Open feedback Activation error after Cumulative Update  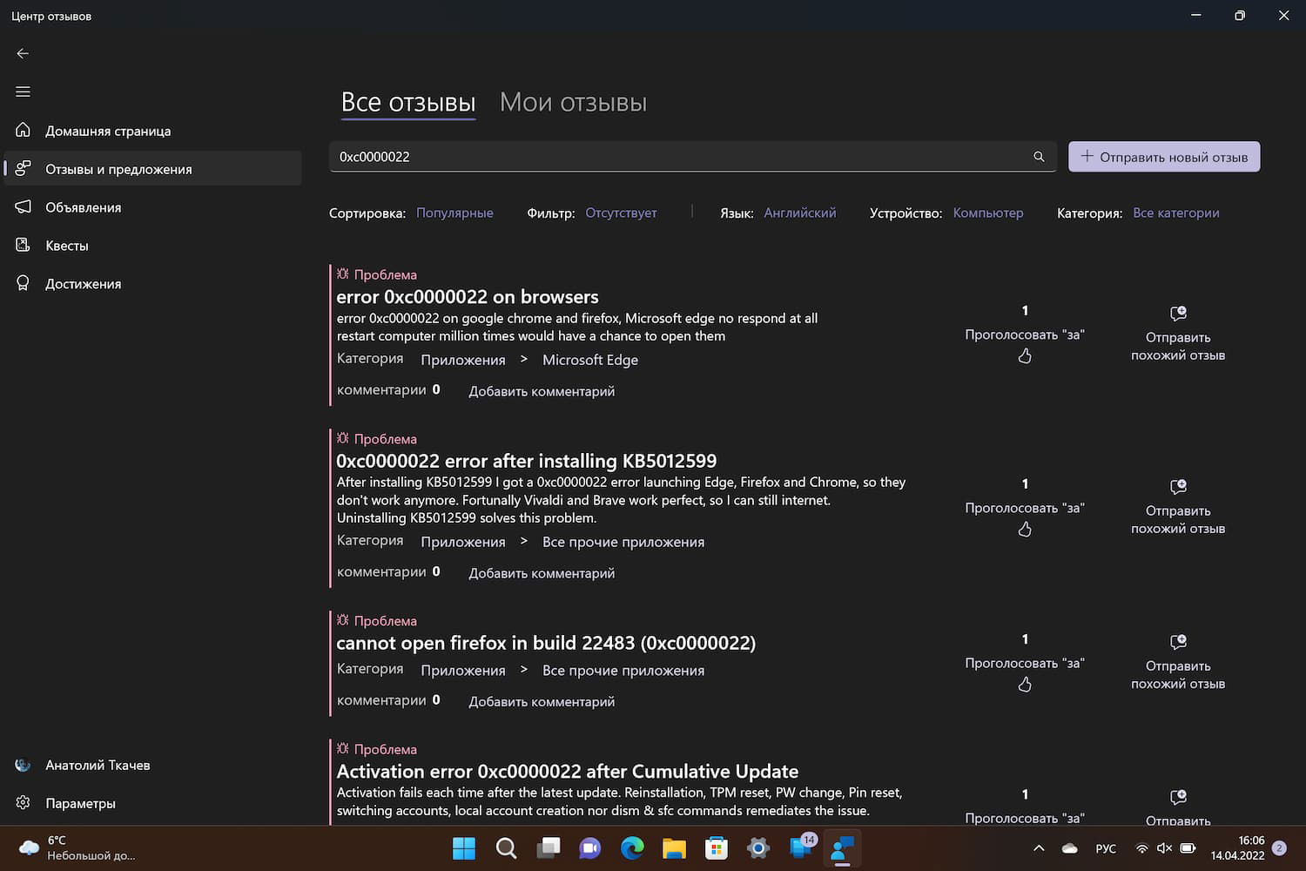click(x=568, y=772)
